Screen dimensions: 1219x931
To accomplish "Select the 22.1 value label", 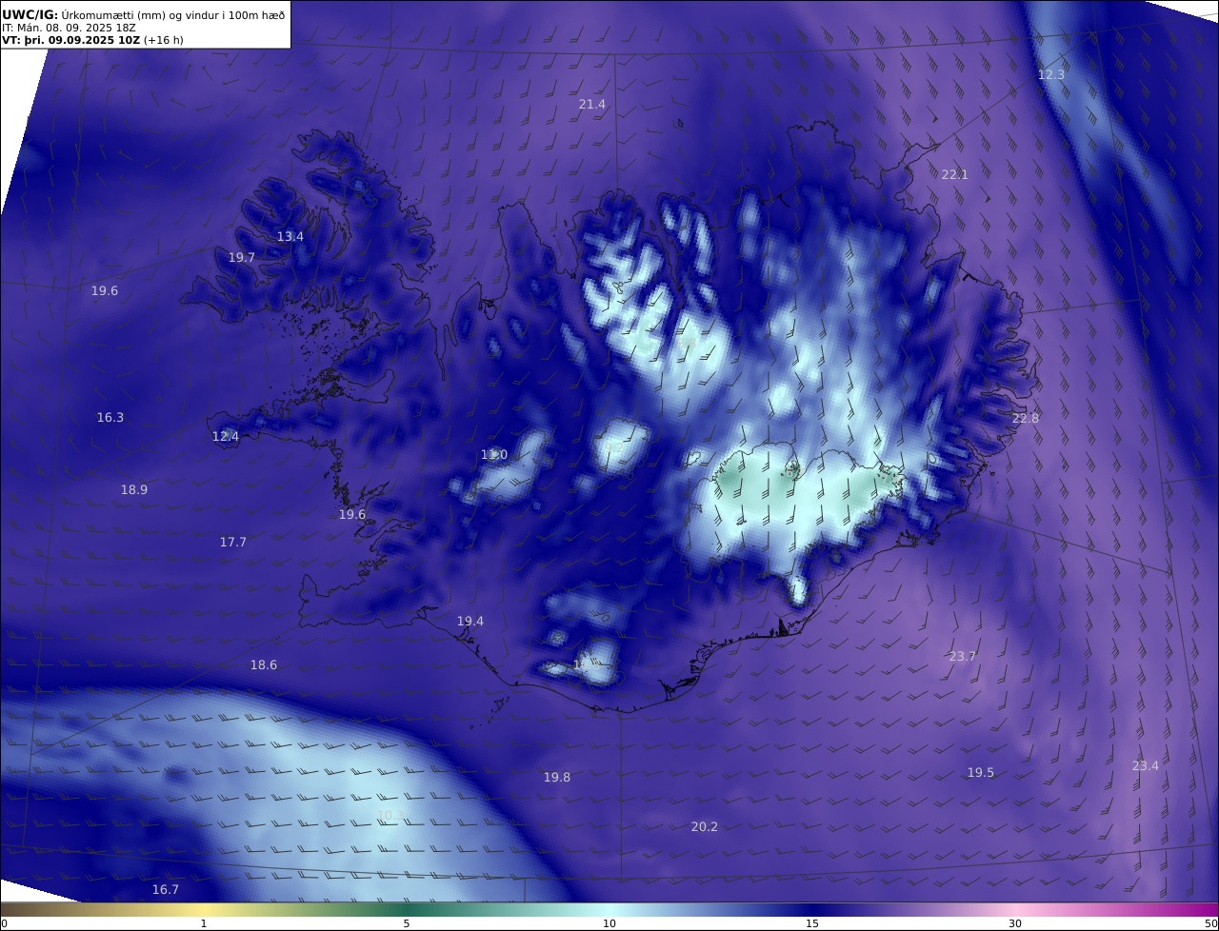I will 954,175.
